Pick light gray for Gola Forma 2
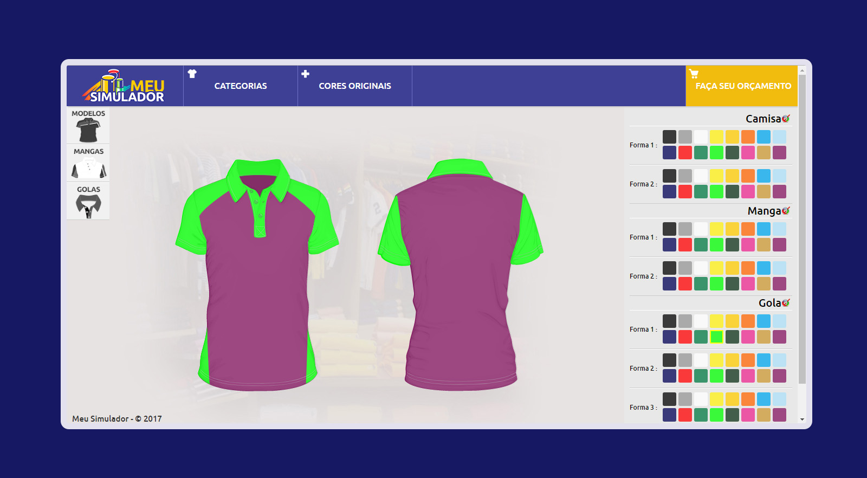This screenshot has width=867, height=478. click(685, 360)
